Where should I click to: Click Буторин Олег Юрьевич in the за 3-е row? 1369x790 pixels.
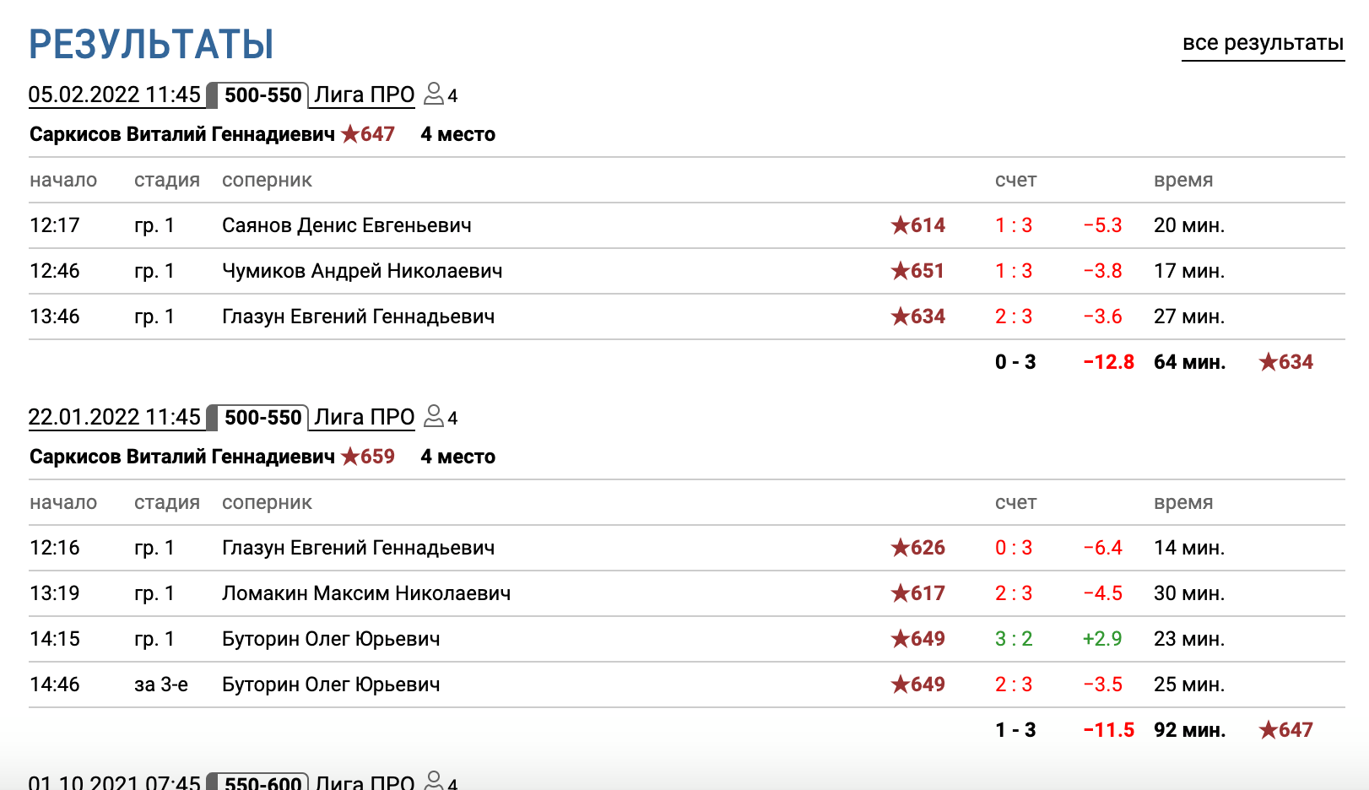pyautogui.click(x=331, y=684)
